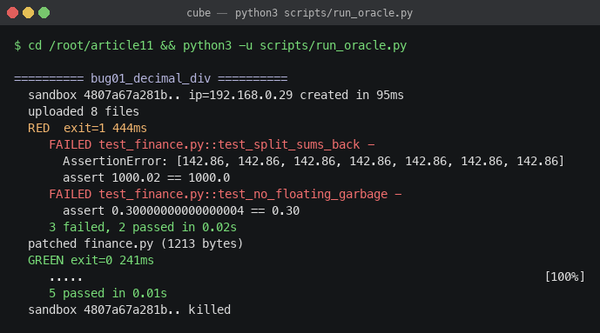
Task: Click the 'assert 0.30000000000000004 == 0.30' line
Action: tap(181, 210)
